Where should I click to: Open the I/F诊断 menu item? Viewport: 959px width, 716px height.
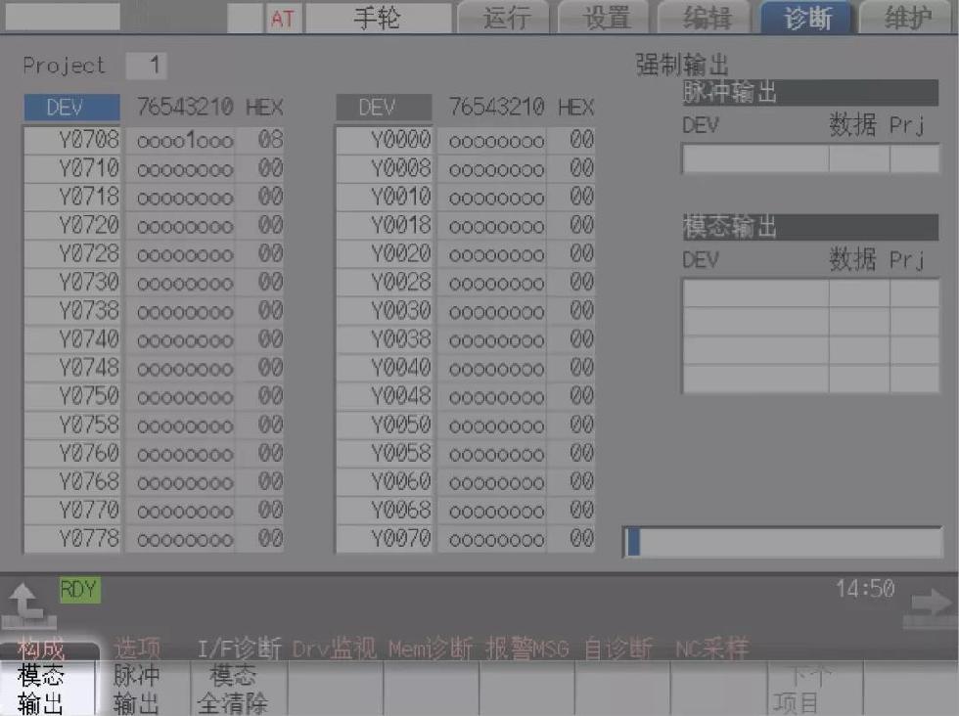pos(239,648)
